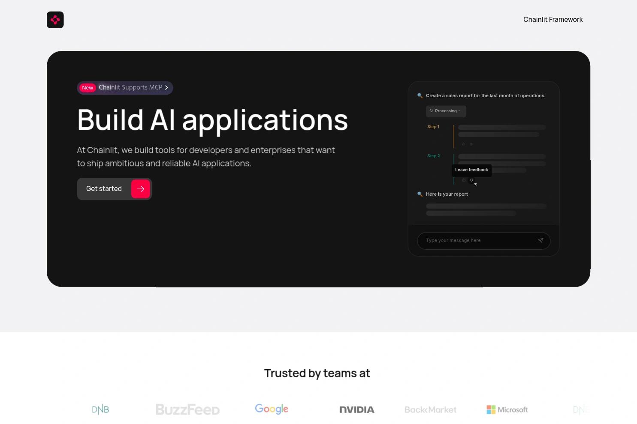Open the Chainlit Framework link
Viewport: 637px width, 424px height.
(553, 20)
